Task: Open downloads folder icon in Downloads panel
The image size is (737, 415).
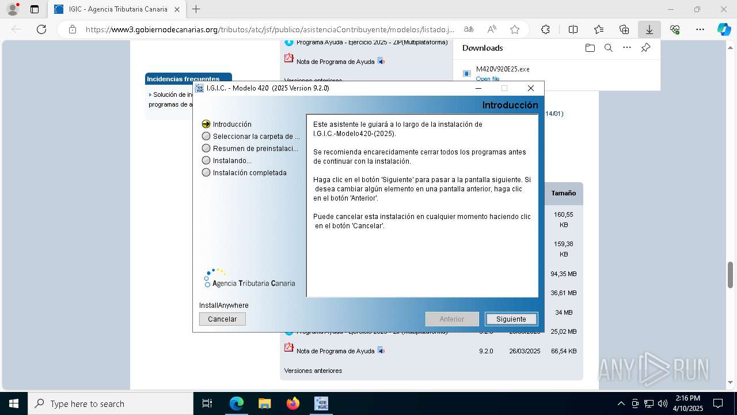Action: click(590, 48)
